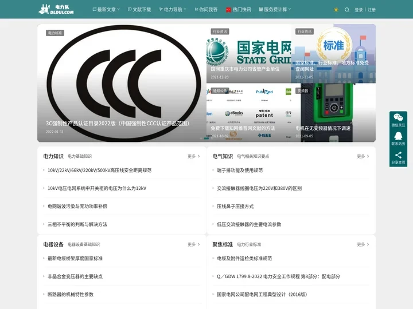The image size is (413, 309).
Task: Open the 电机在无变频器情况下调速 card
Action: tap(333, 113)
